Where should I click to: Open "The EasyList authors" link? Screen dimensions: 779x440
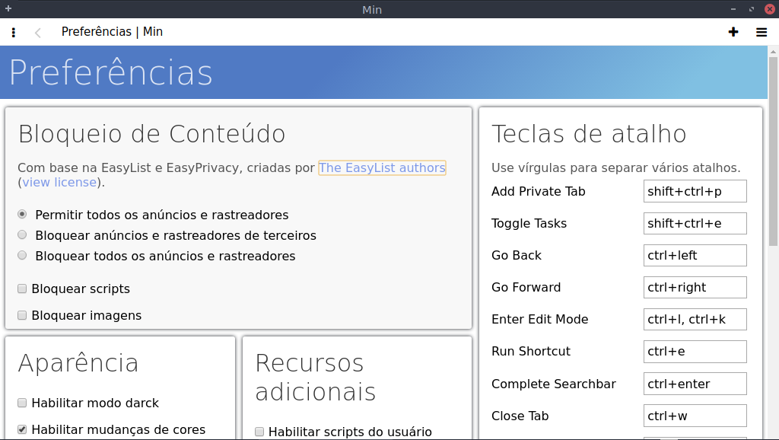[x=382, y=167]
